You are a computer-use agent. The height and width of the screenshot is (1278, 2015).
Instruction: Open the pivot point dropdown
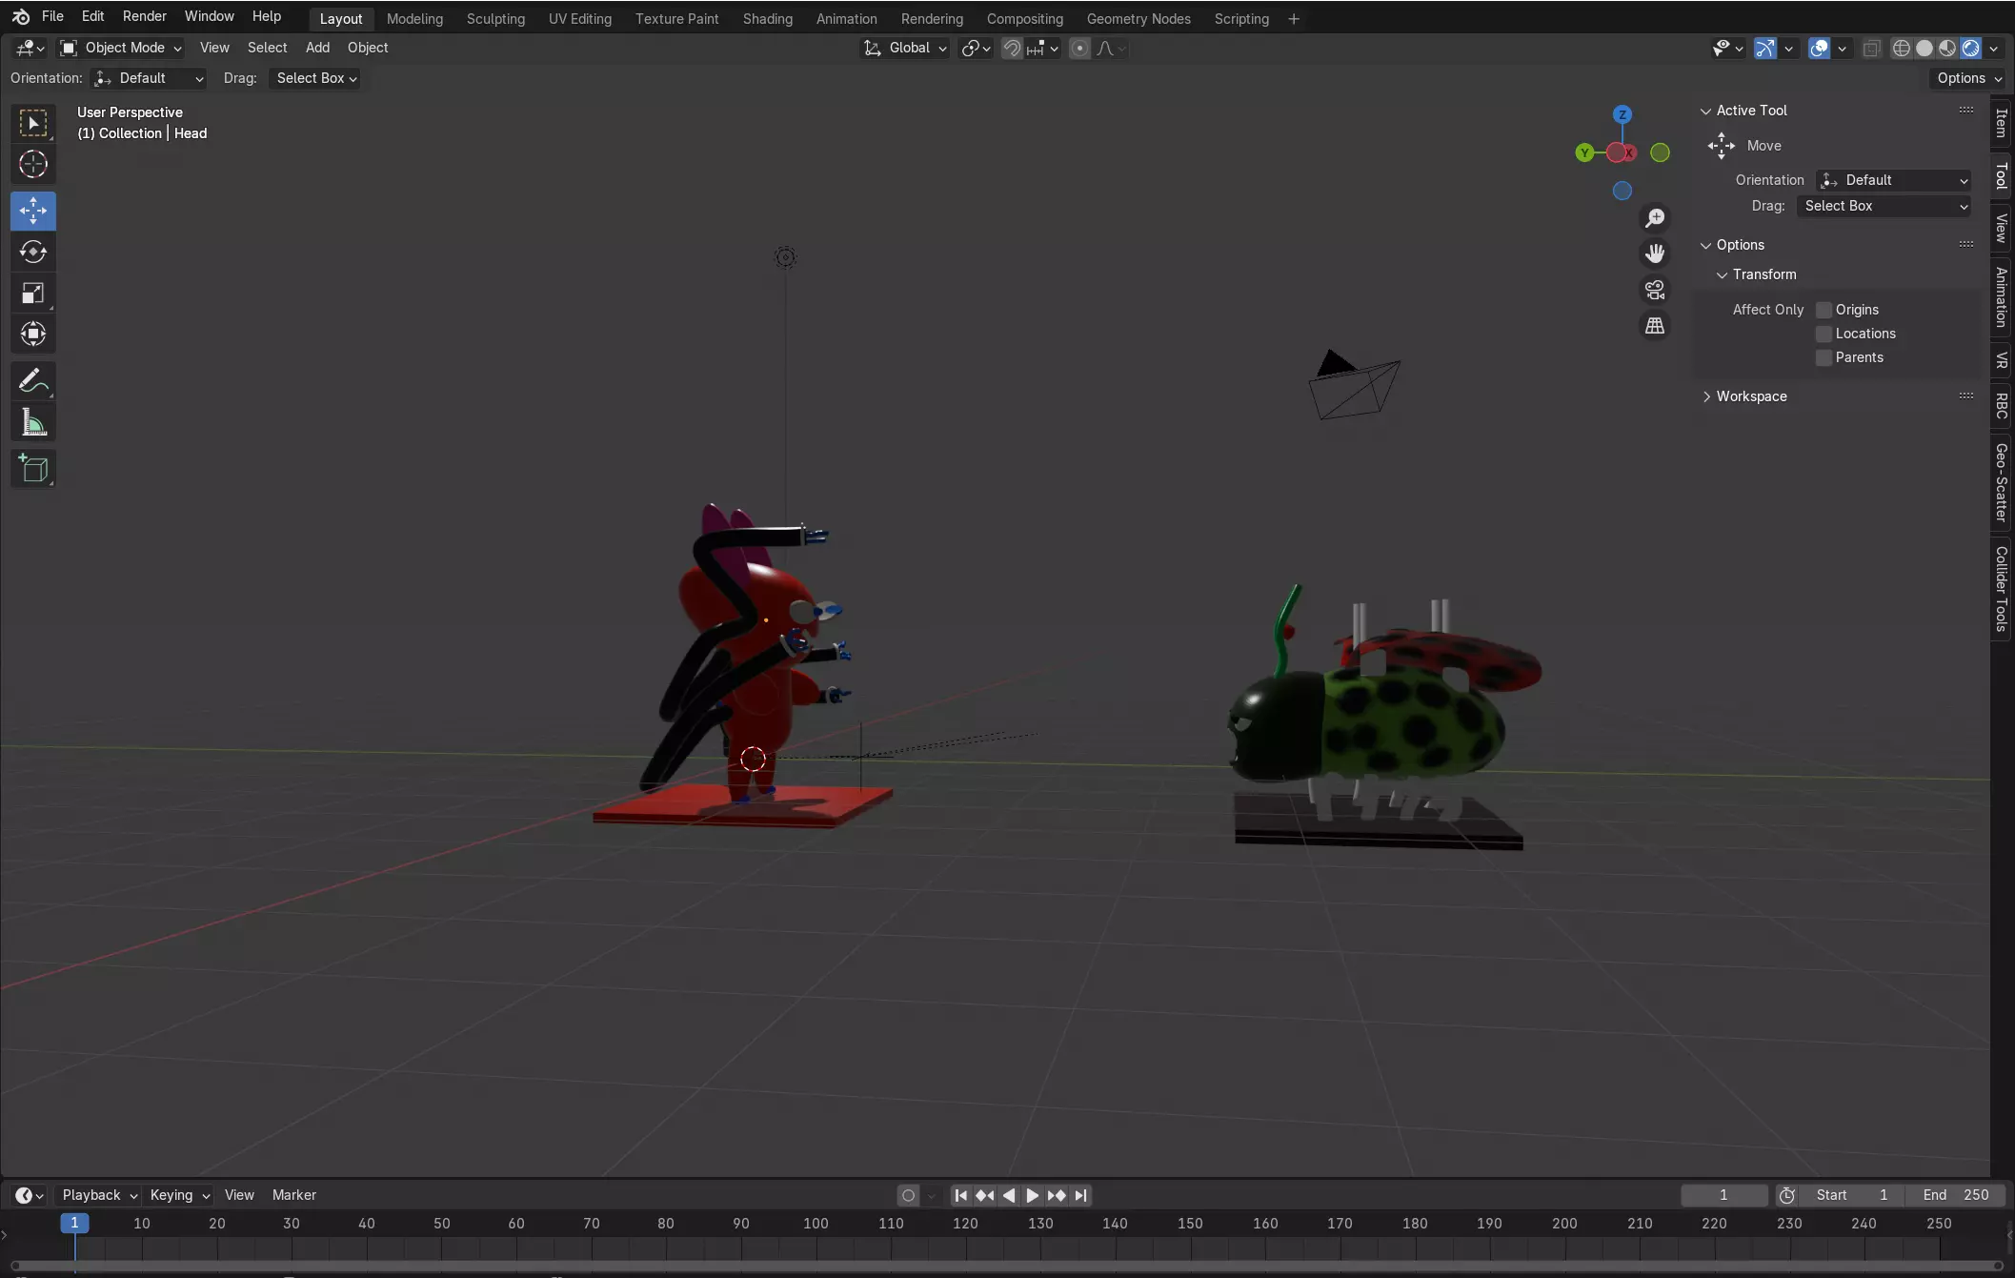coord(977,48)
